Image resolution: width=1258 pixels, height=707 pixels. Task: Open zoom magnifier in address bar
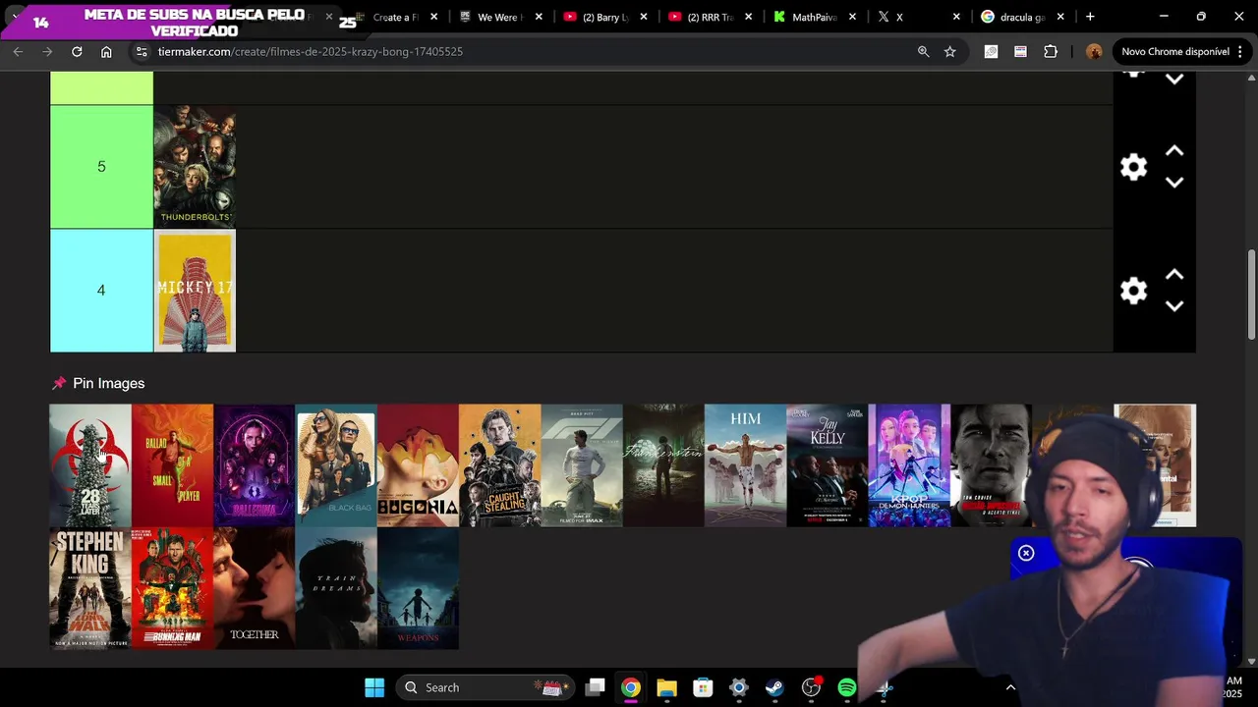923,51
